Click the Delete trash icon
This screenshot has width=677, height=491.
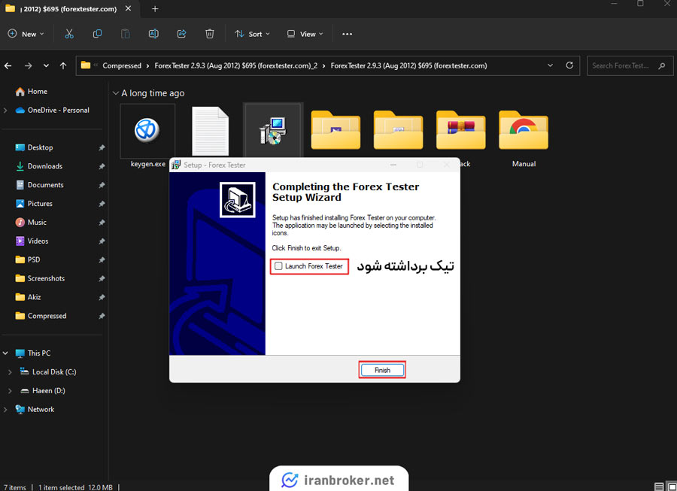pos(209,34)
